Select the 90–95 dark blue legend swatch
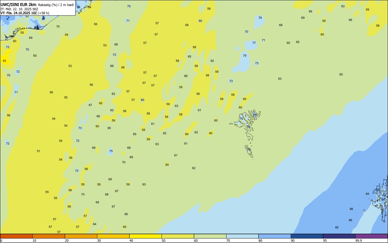 tap(307, 236)
